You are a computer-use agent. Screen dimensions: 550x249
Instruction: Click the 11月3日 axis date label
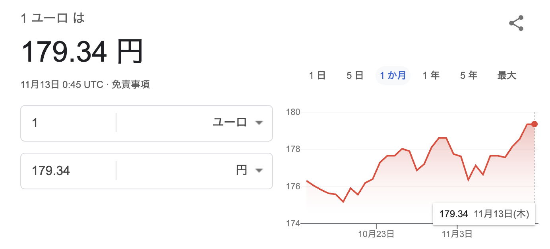[x=457, y=234]
